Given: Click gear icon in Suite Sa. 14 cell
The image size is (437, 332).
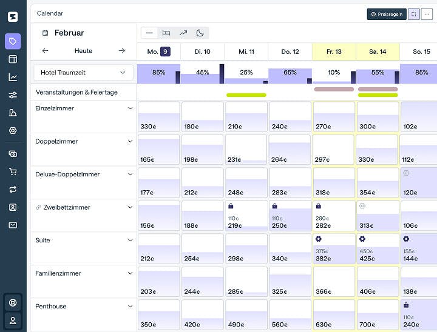Looking at the screenshot, I should click(362, 239).
